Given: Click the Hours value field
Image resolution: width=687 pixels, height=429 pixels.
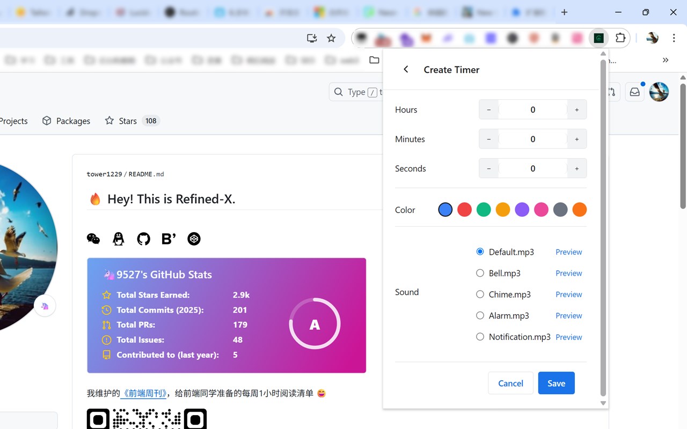Looking at the screenshot, I should 533,109.
